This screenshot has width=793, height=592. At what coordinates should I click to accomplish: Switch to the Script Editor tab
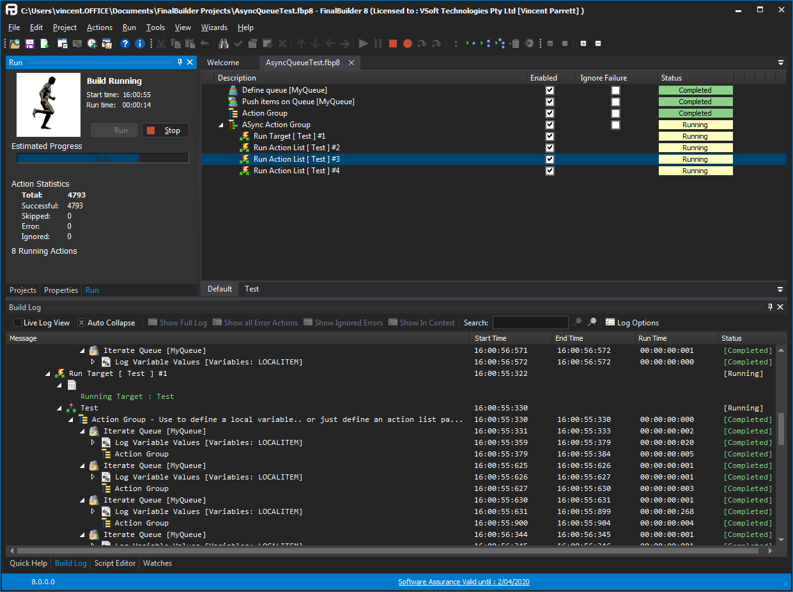pos(115,563)
